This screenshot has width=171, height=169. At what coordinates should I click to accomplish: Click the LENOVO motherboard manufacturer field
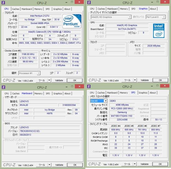tap(49, 101)
